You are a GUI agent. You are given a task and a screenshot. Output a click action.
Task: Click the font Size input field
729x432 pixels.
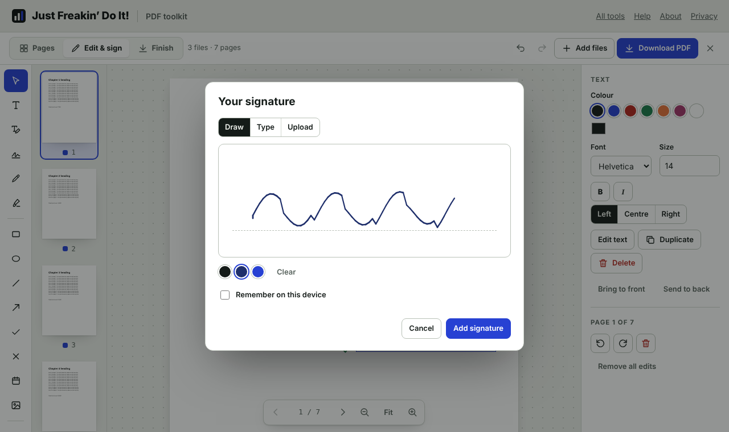690,166
